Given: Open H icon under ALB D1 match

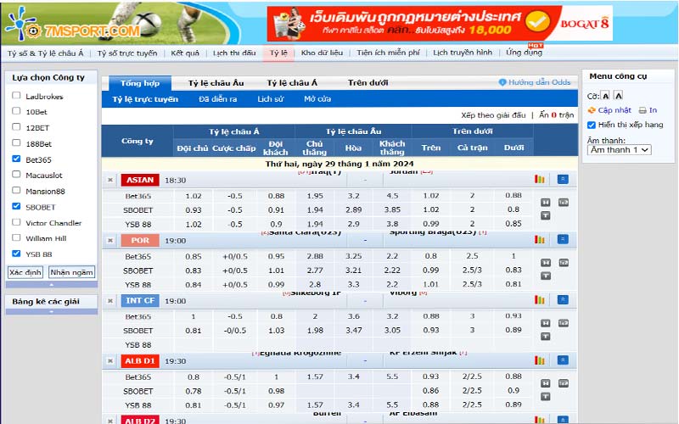Looking at the screenshot, I should 545,383.
